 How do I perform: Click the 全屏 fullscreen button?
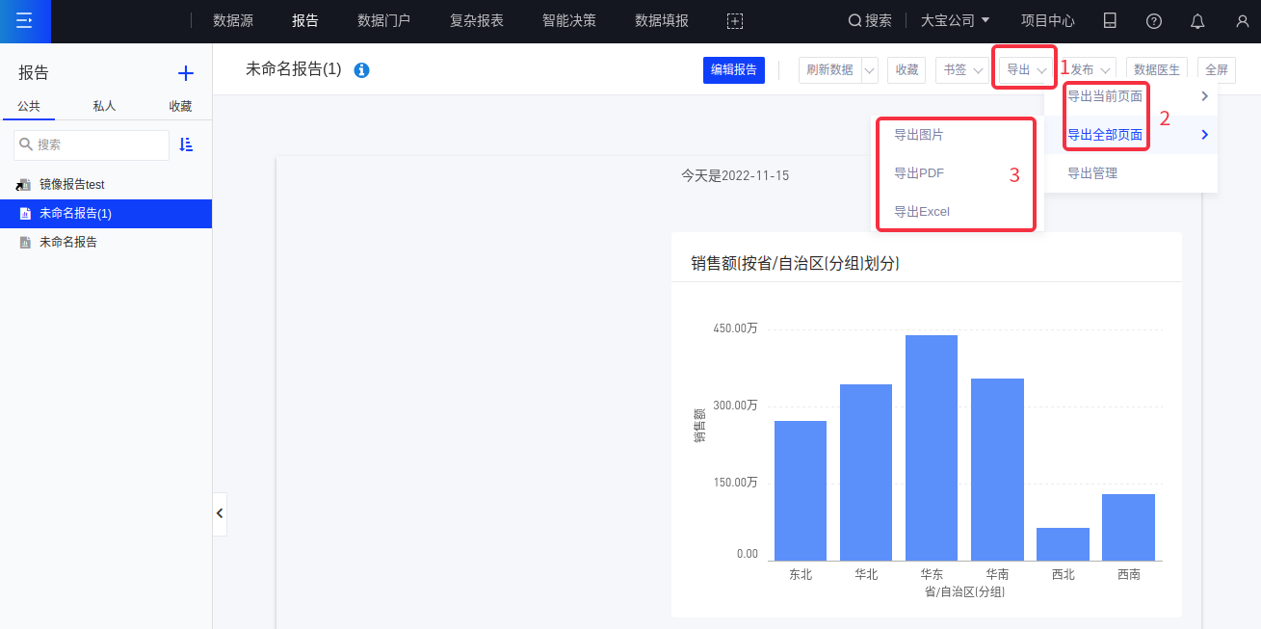pos(1217,70)
